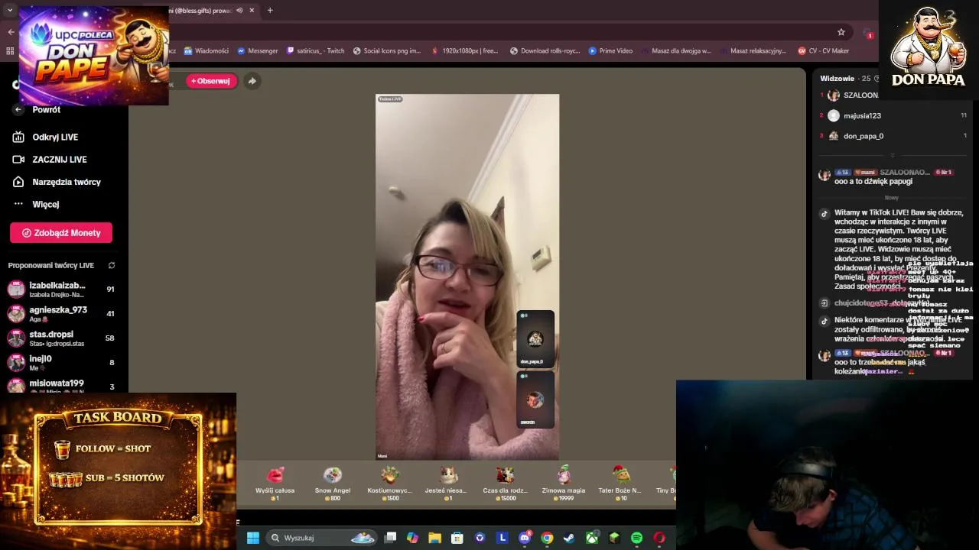Open Minecraft block icon on taskbar
The height and width of the screenshot is (550, 979).
[x=614, y=538]
